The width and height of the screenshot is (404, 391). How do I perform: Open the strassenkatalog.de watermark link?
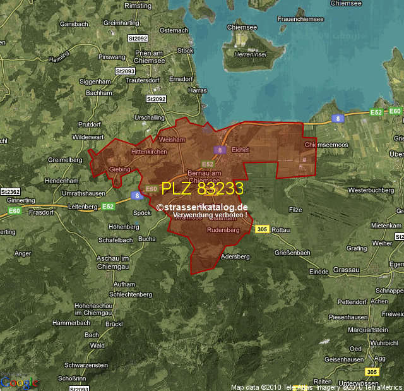(202, 207)
